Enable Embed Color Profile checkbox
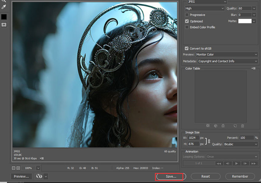The height and width of the screenshot is (183, 261). click(x=187, y=27)
